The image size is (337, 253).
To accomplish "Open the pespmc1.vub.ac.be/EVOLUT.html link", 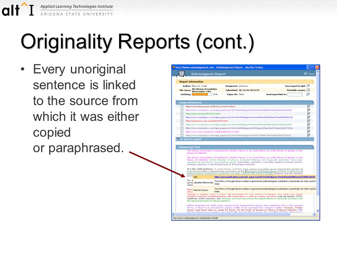I will click(x=207, y=121).
